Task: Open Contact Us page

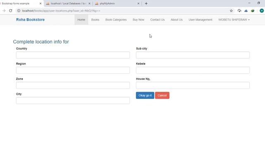Action: 157,20
